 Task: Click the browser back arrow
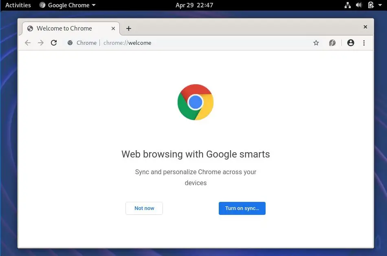(x=28, y=43)
